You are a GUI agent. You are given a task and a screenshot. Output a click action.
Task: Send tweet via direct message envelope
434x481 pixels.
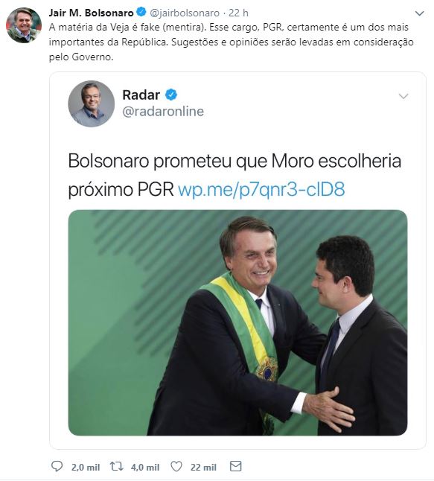235,466
